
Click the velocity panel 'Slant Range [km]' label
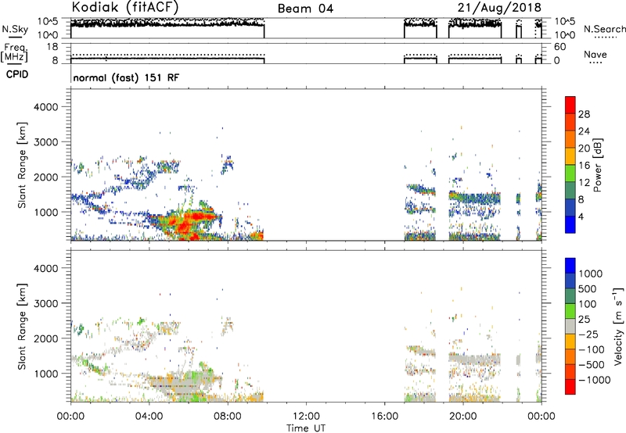[x=22, y=327]
